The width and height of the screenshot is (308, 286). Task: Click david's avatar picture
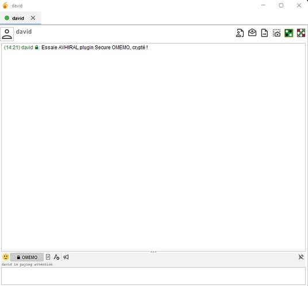(7, 34)
